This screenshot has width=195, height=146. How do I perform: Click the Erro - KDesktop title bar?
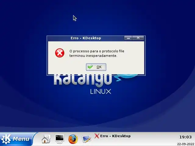point(86,38)
